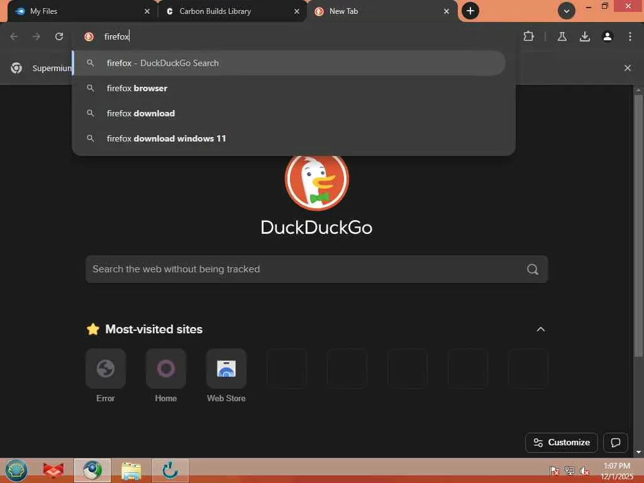Open the feedback speech bubble button
Screen dimensions: 644x483
tap(615, 442)
